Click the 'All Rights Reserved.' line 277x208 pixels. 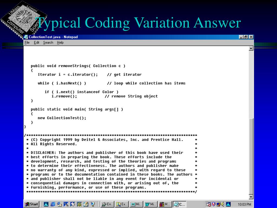pyautogui.click(x=54, y=144)
